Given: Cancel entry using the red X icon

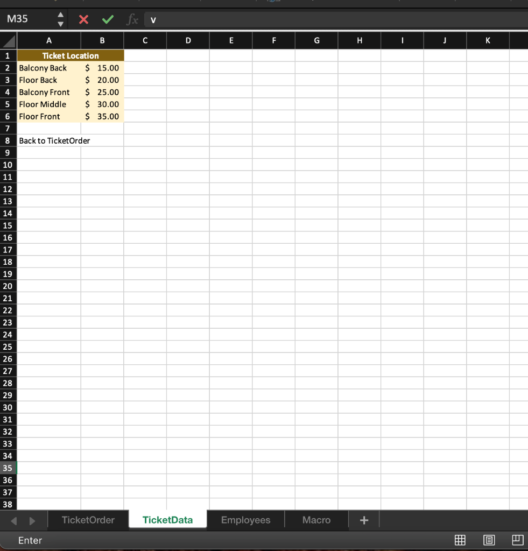Looking at the screenshot, I should [85, 19].
